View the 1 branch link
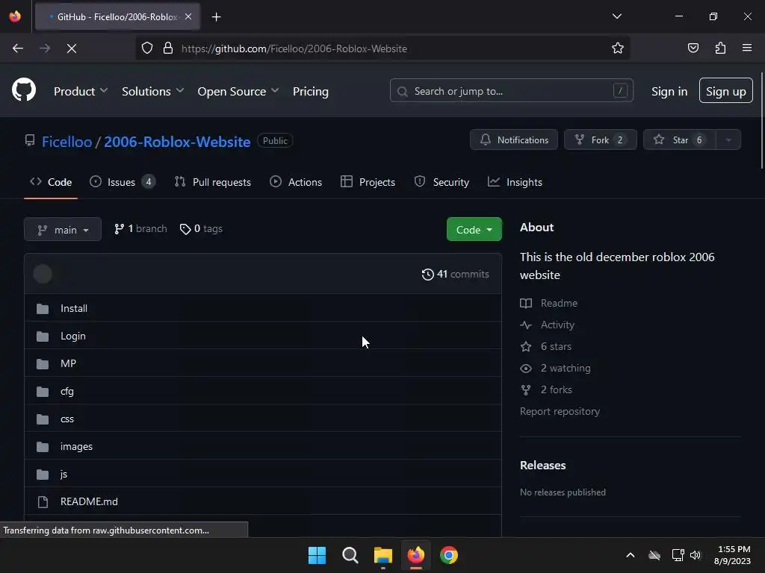 click(140, 228)
